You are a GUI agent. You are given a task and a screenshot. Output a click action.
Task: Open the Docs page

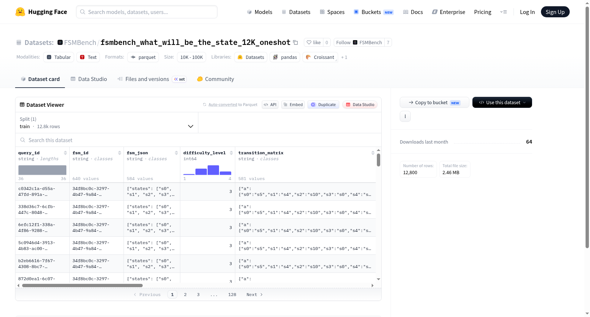click(413, 12)
